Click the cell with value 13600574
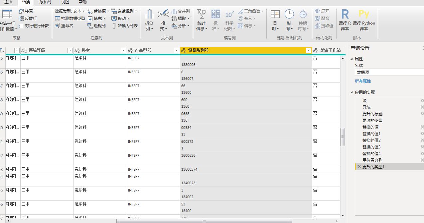The image size is (424, 223). [246, 169]
